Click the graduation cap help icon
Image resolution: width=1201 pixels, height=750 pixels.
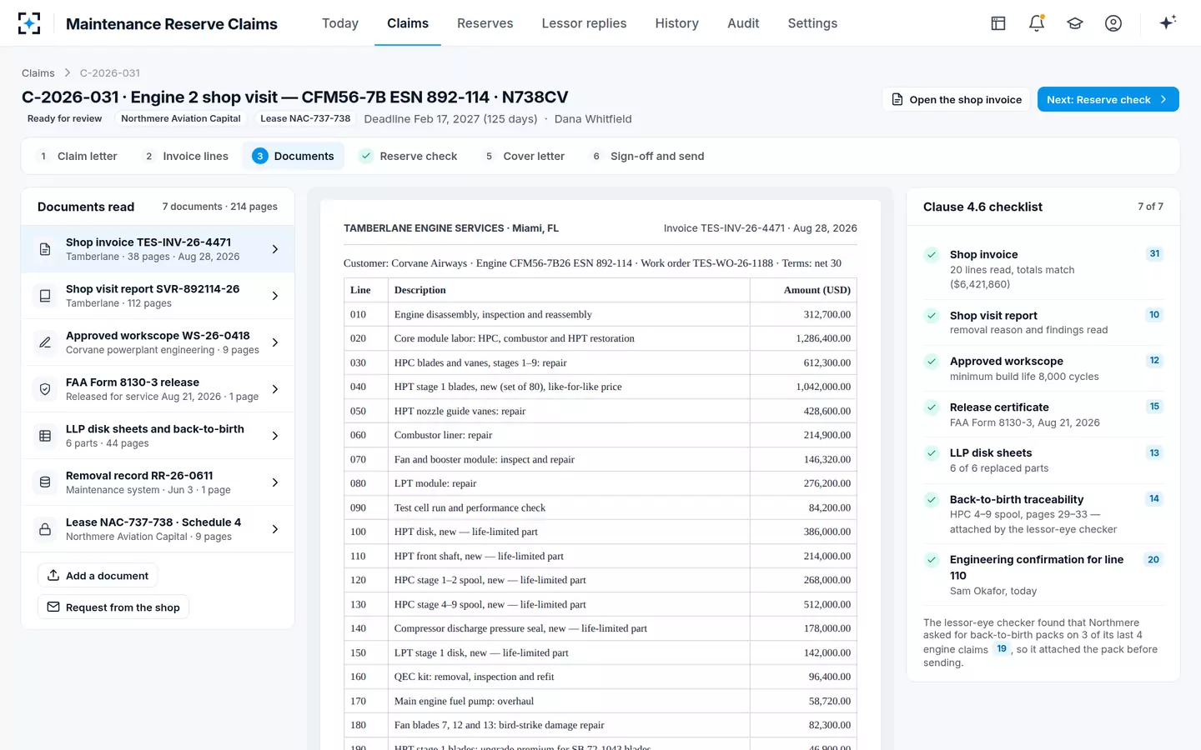pos(1075,23)
